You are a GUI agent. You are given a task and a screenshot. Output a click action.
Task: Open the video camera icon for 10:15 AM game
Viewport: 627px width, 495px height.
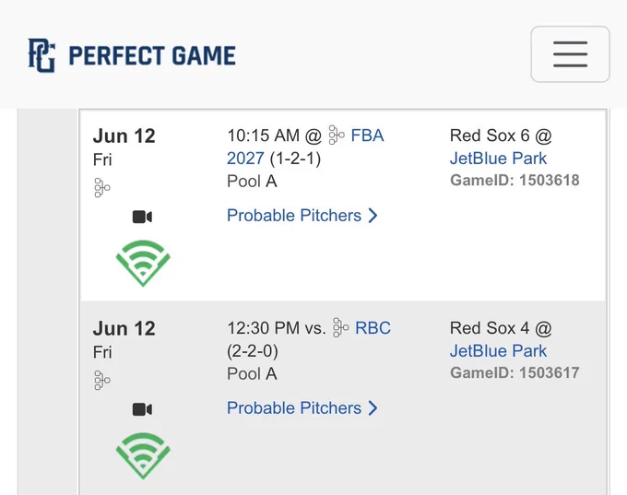(x=142, y=217)
